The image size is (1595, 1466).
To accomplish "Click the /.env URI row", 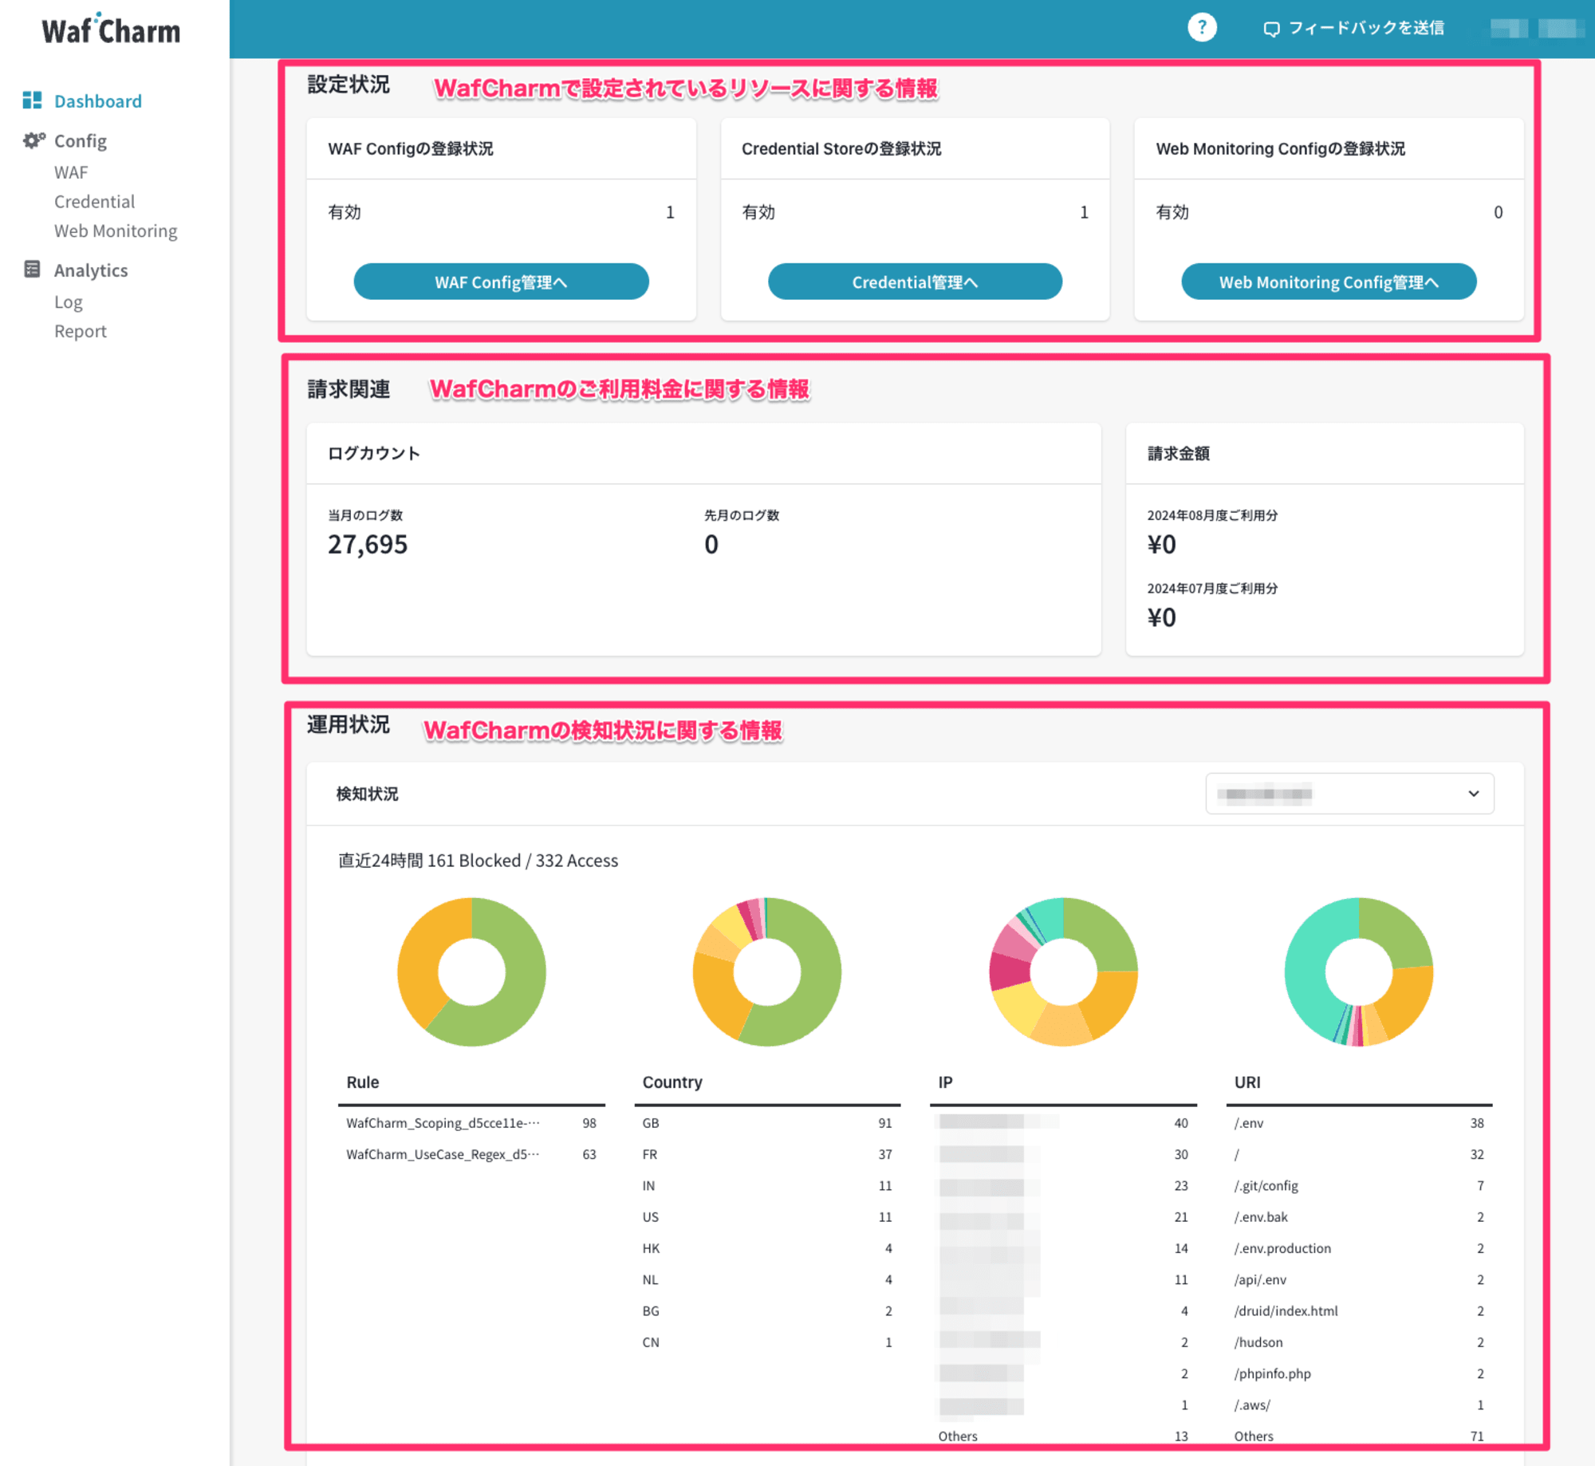I will click(1359, 1123).
